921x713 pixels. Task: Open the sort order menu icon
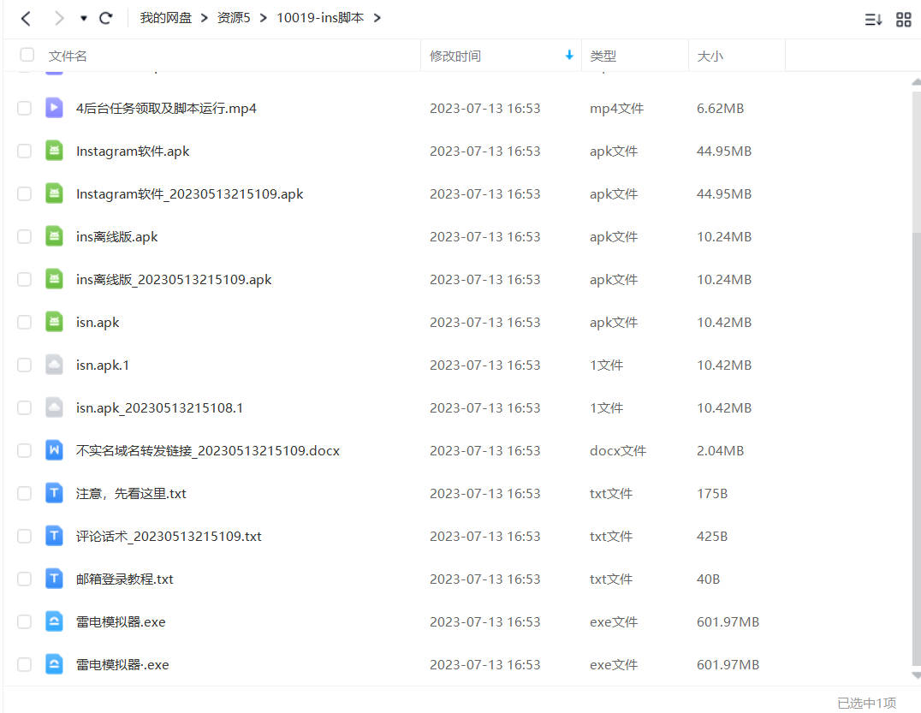pyautogui.click(x=873, y=20)
